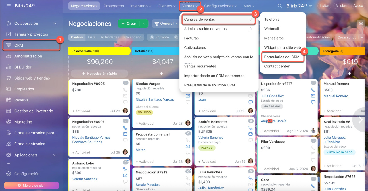
Task: Click the next-arrow circle on the right edge
Action: click(x=361, y=120)
